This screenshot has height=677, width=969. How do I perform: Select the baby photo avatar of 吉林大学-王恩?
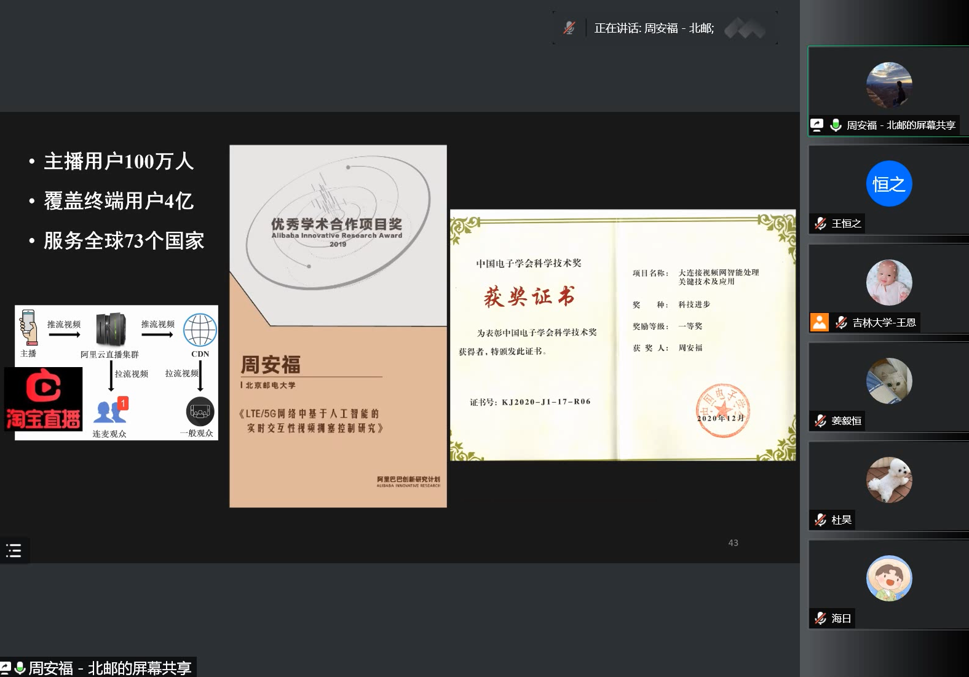click(x=888, y=282)
